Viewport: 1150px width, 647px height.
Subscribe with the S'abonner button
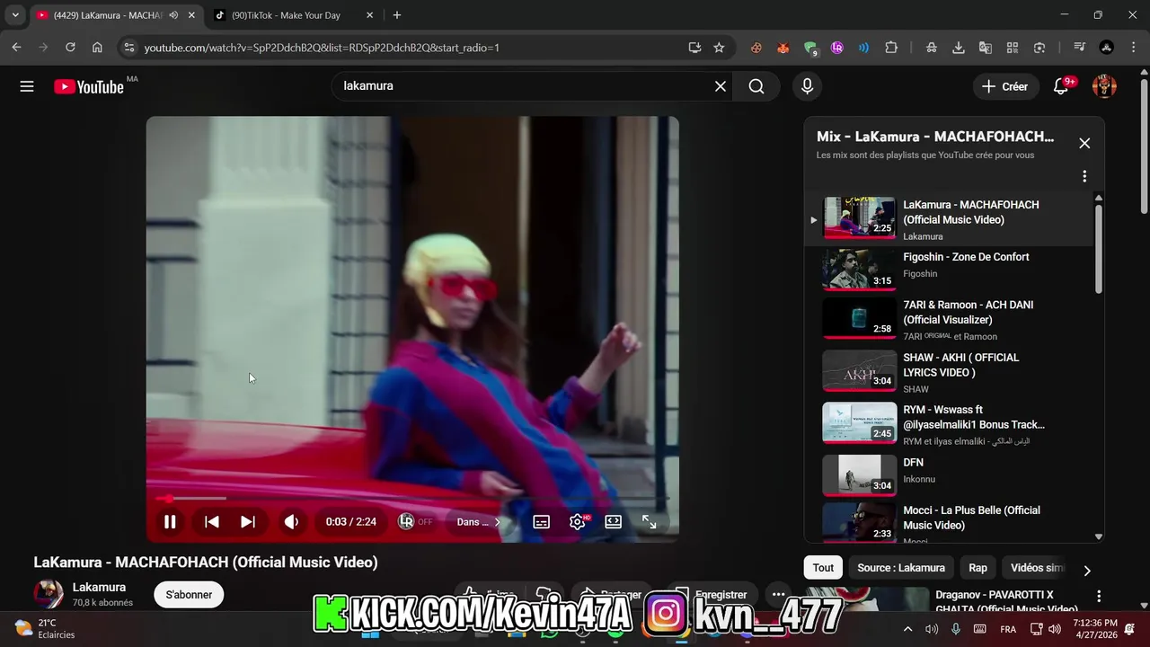coord(189,595)
